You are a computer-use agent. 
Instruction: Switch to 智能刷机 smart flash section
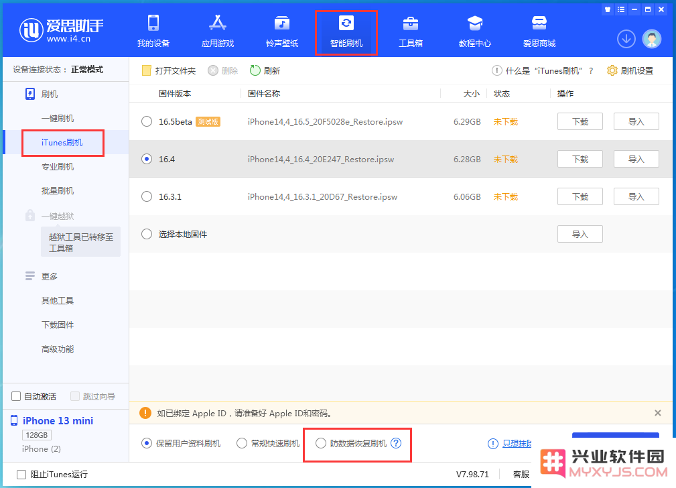coord(346,31)
